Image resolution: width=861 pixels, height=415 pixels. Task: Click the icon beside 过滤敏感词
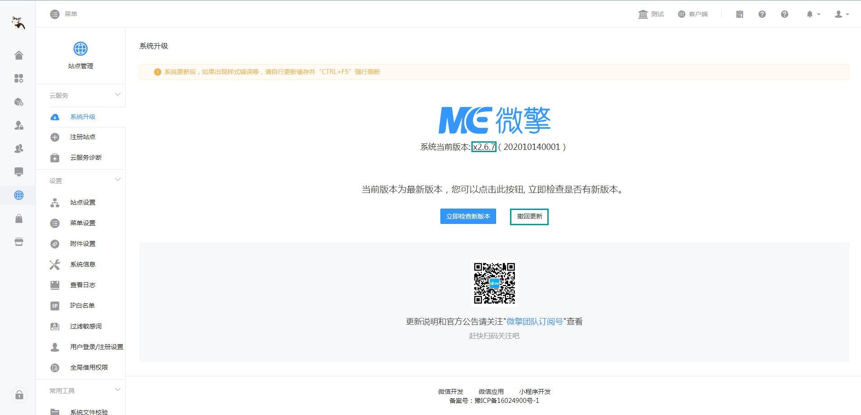click(55, 327)
